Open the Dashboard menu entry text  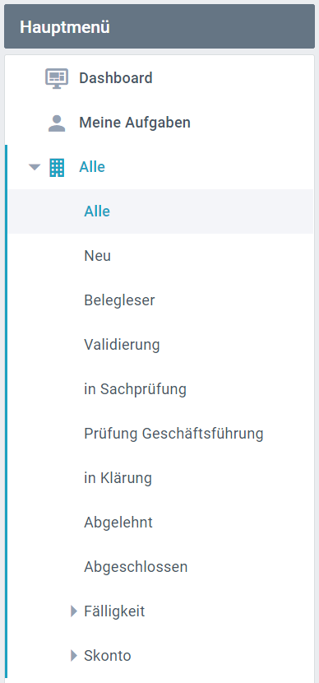coord(116,78)
